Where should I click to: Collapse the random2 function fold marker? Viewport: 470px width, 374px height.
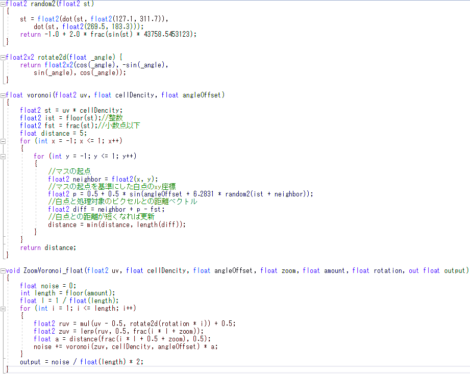[3, 4]
